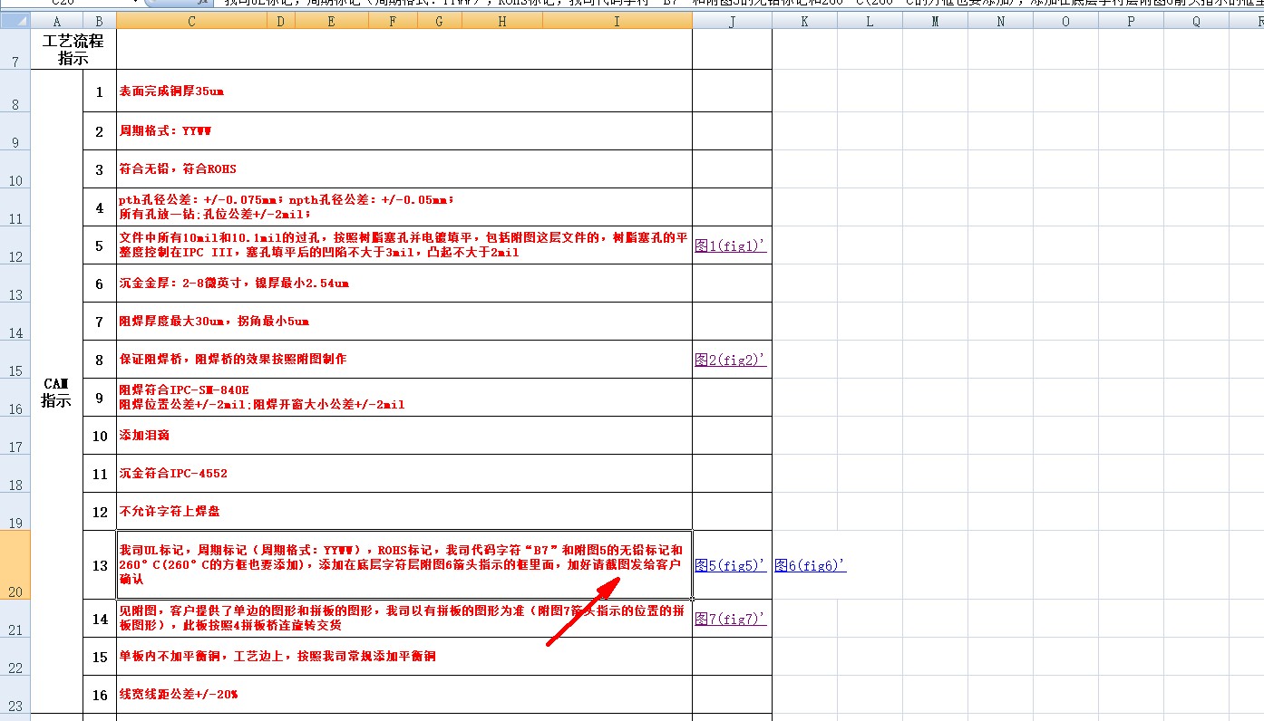Select column H header
The width and height of the screenshot is (1264, 721).
click(501, 22)
